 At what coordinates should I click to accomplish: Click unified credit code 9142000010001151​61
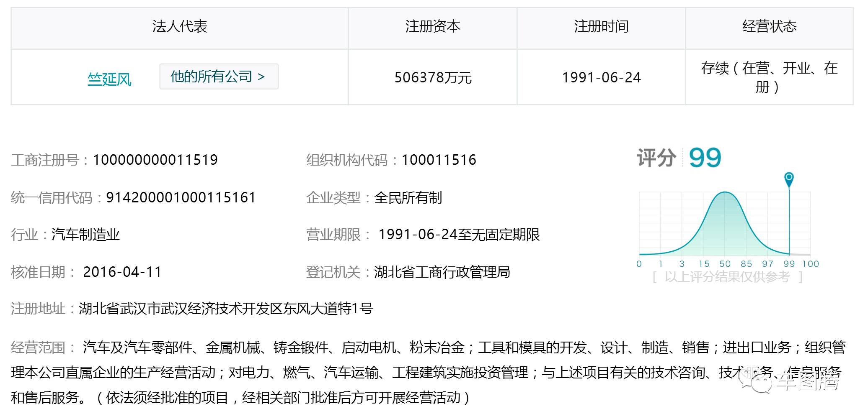coord(181,197)
